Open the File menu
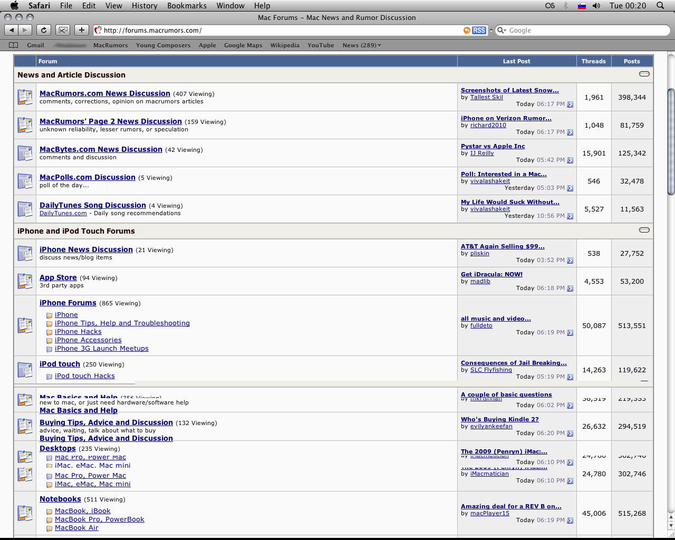 point(66,6)
